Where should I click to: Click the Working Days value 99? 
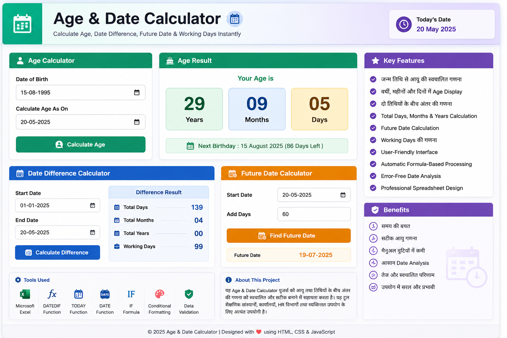pyautogui.click(x=199, y=247)
